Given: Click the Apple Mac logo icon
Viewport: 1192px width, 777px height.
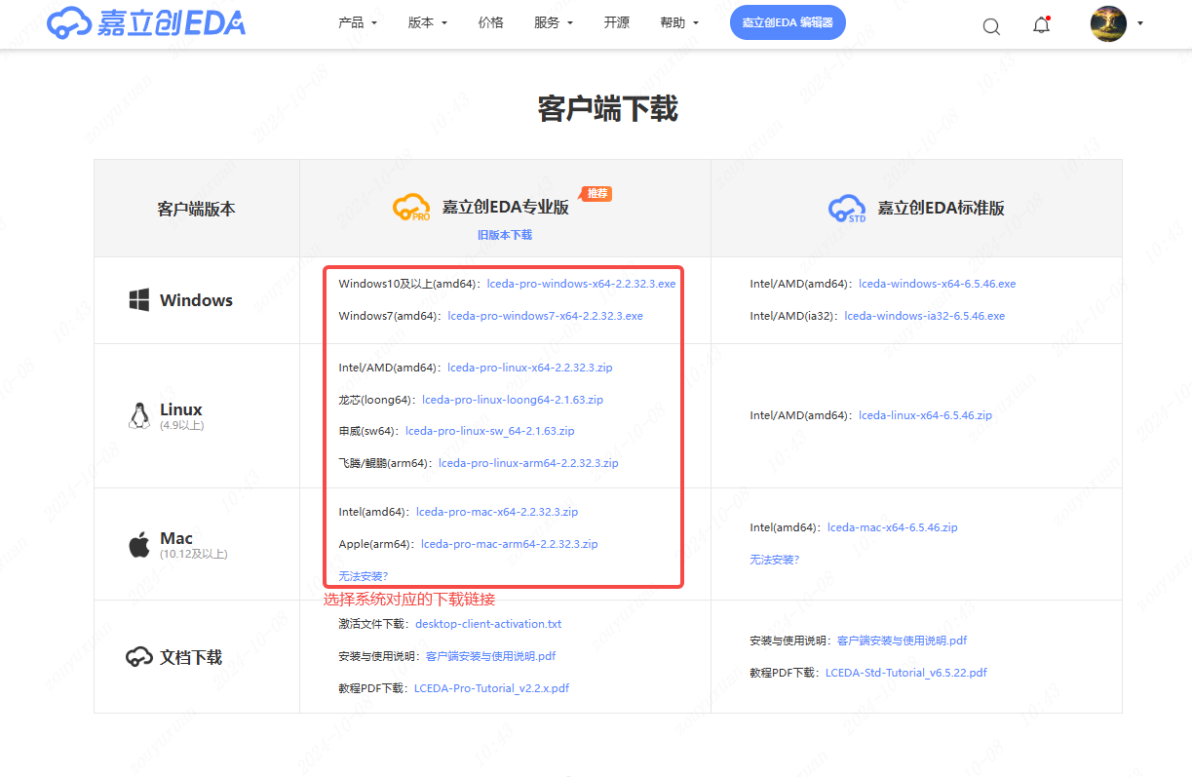Looking at the screenshot, I should 139,544.
